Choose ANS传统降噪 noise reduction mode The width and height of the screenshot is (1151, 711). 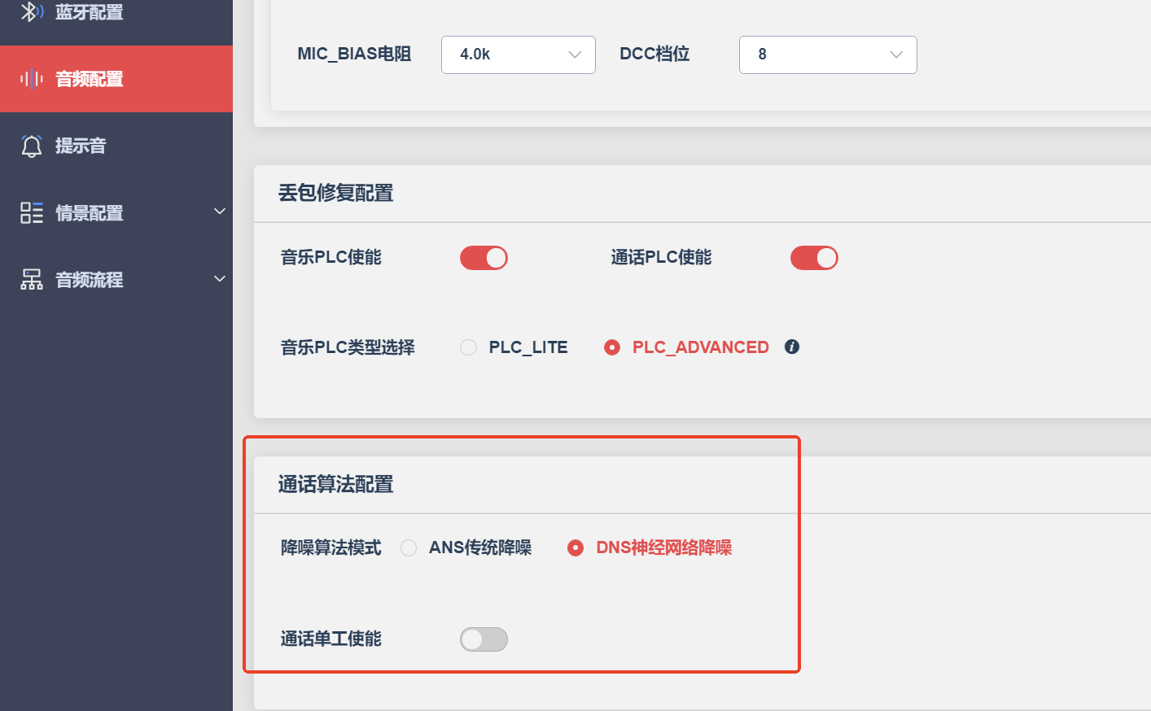409,548
